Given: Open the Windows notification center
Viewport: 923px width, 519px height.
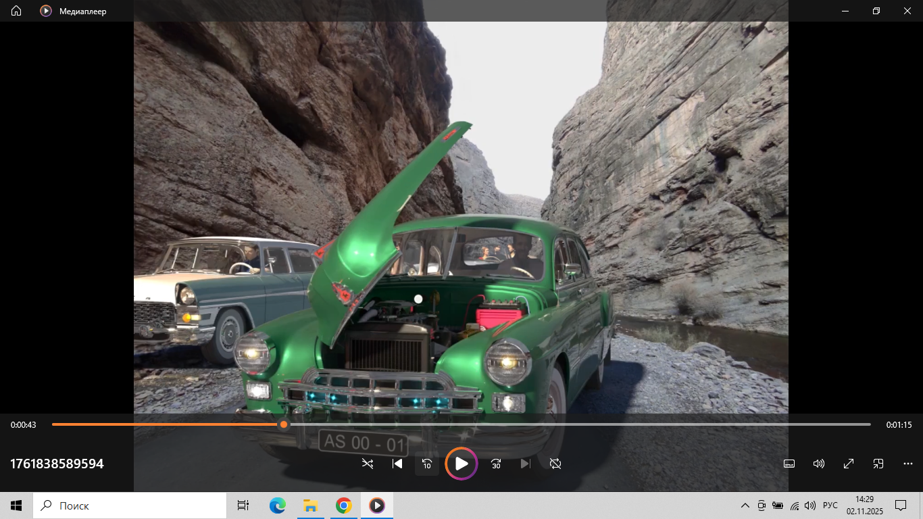Looking at the screenshot, I should tap(901, 505).
